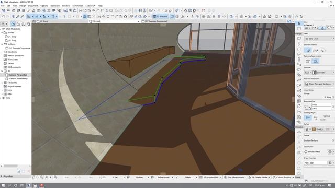Click the FOR - 009 ID field

tap(316, 163)
